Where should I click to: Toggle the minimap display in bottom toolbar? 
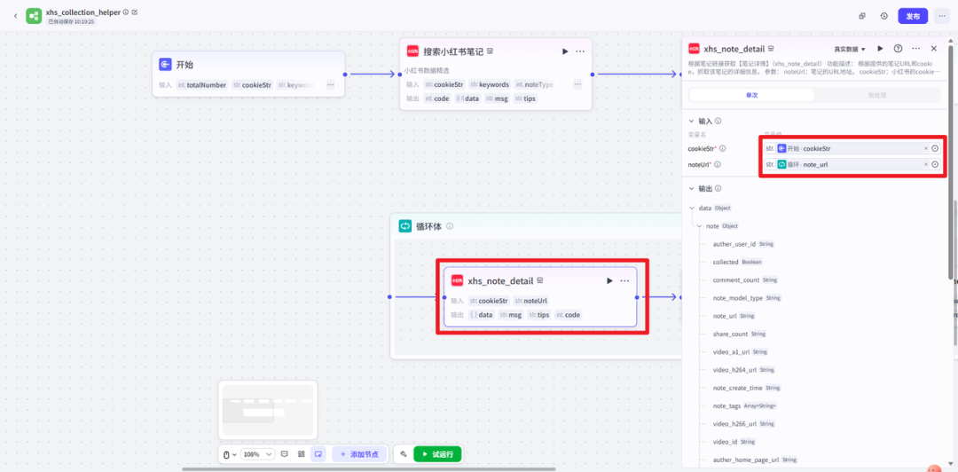click(x=318, y=454)
